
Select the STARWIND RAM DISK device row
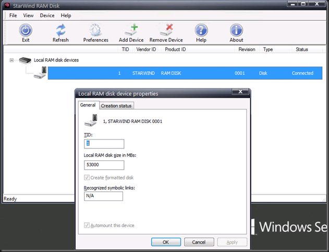pos(185,73)
